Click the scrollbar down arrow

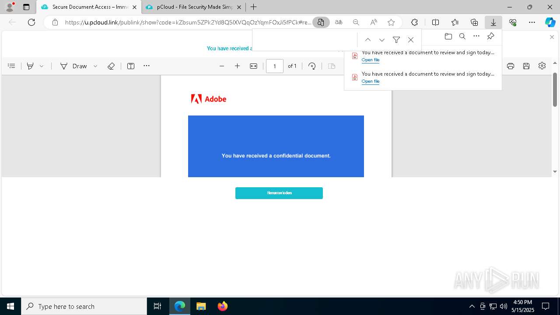555,172
